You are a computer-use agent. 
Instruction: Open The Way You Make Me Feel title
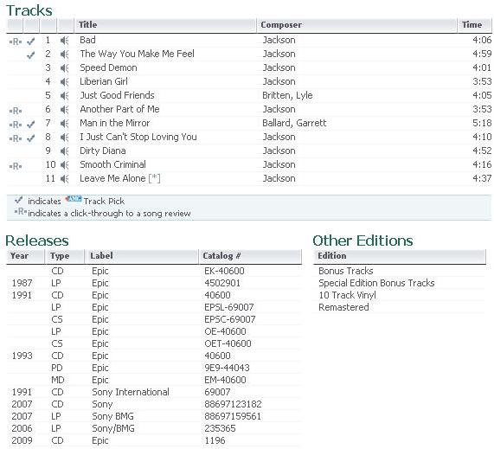[x=137, y=54]
